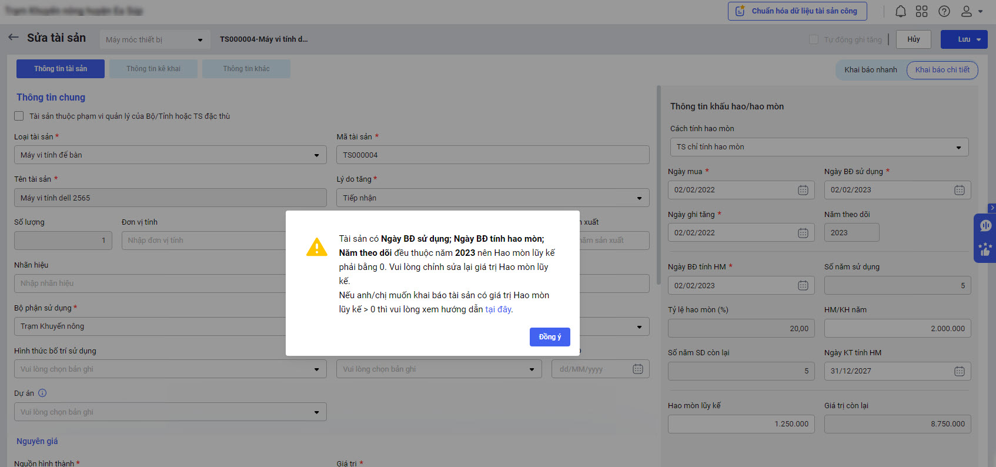Open calendar icon for Ngày BĐ sử dụng
The width and height of the screenshot is (996, 467).
959,190
